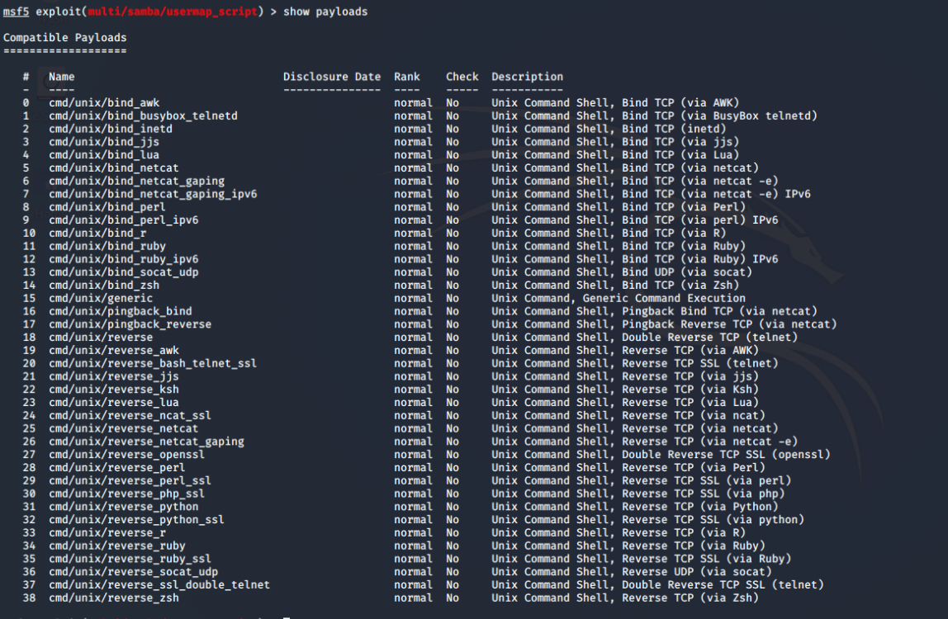Screen dimensions: 948x619
Task: Select payload cmd/unix/bind_zsh
Action: (104, 285)
